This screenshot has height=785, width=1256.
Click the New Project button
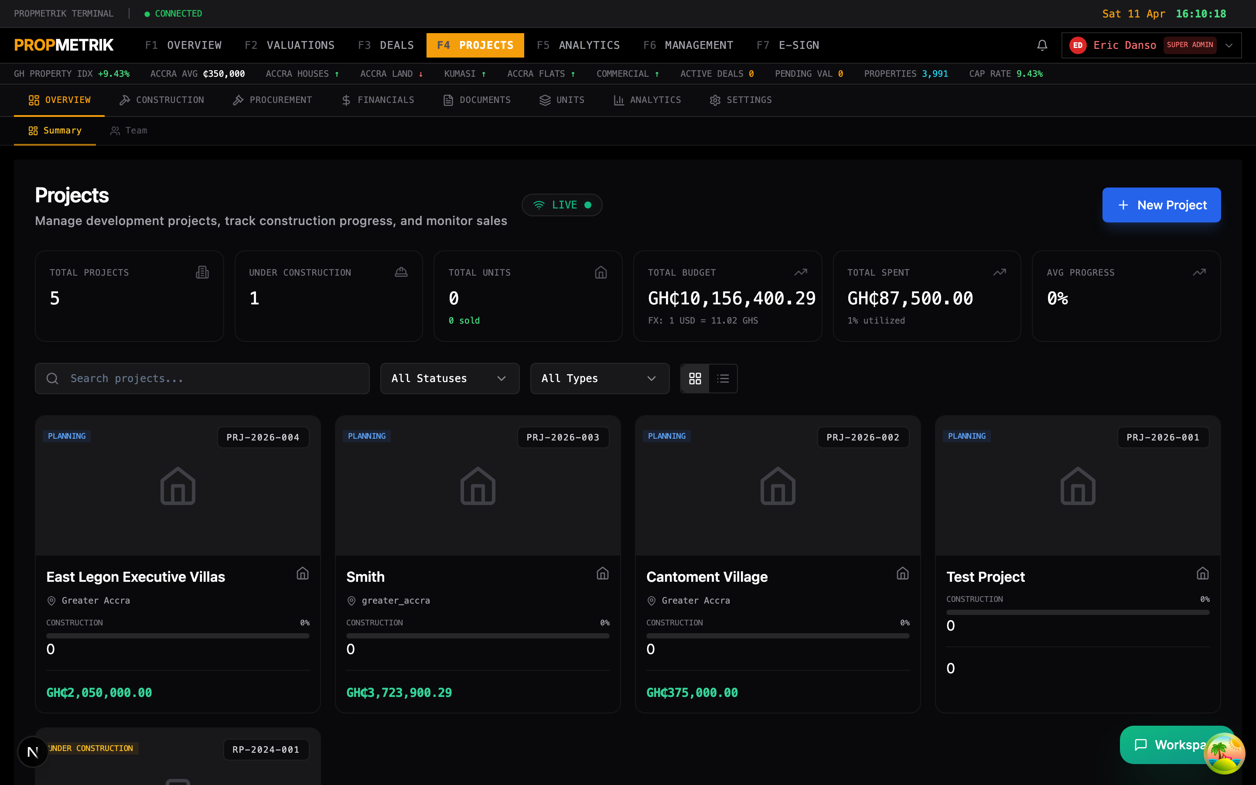(x=1161, y=205)
